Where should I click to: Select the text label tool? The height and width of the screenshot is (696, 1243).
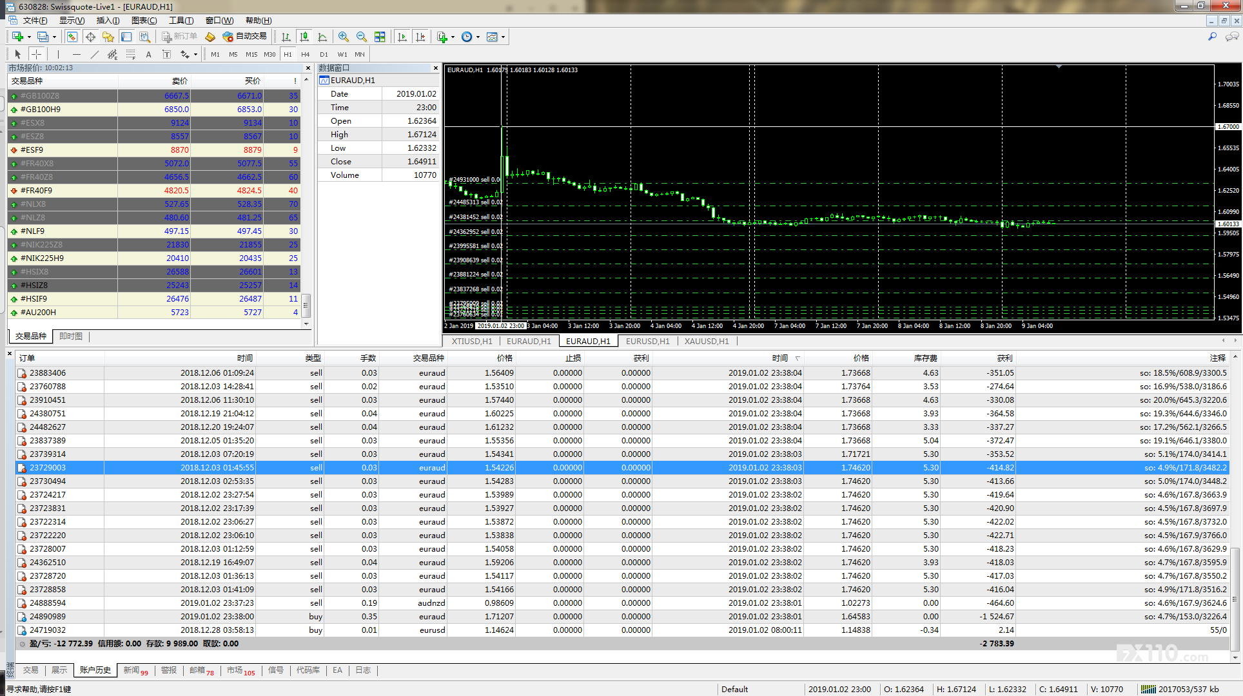(x=166, y=54)
